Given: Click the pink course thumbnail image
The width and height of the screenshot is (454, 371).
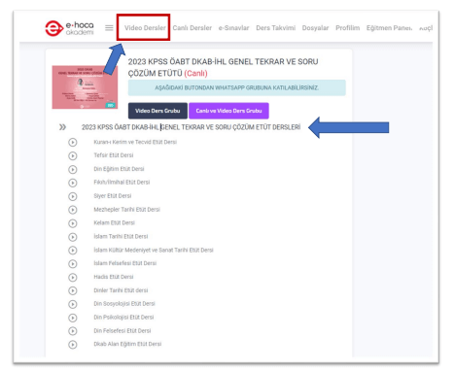Looking at the screenshot, I should (85, 87).
